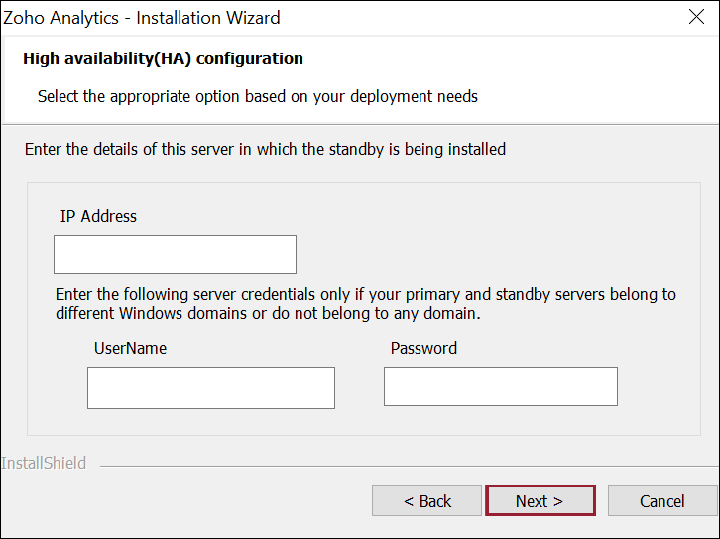Viewport: 720px width, 539px height.
Task: Cancel the installation wizard
Action: (x=661, y=501)
